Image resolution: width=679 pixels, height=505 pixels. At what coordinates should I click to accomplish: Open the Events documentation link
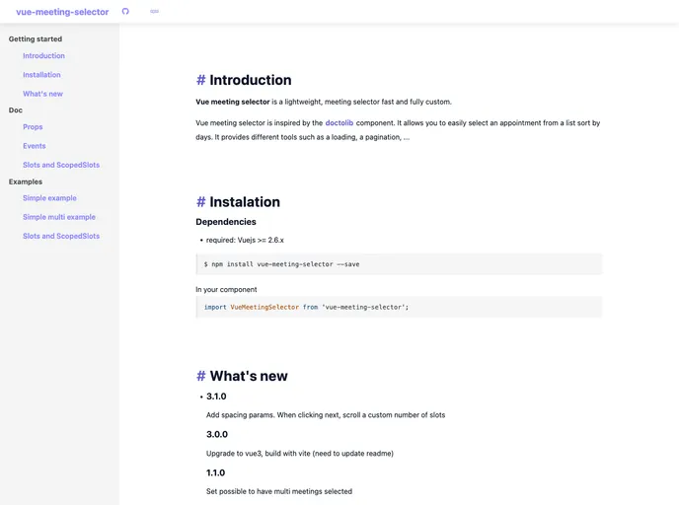(x=35, y=146)
